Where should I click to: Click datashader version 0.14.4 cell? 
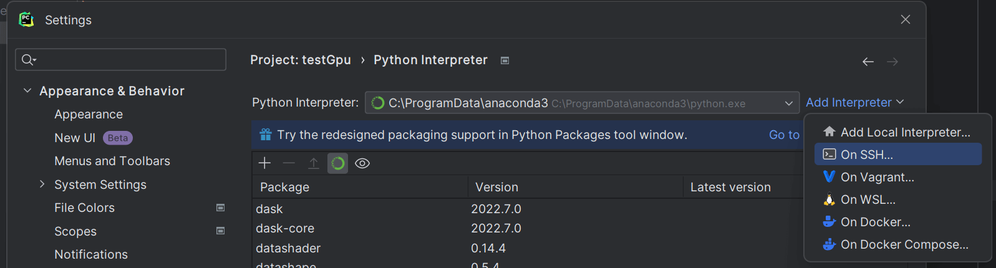click(488, 248)
